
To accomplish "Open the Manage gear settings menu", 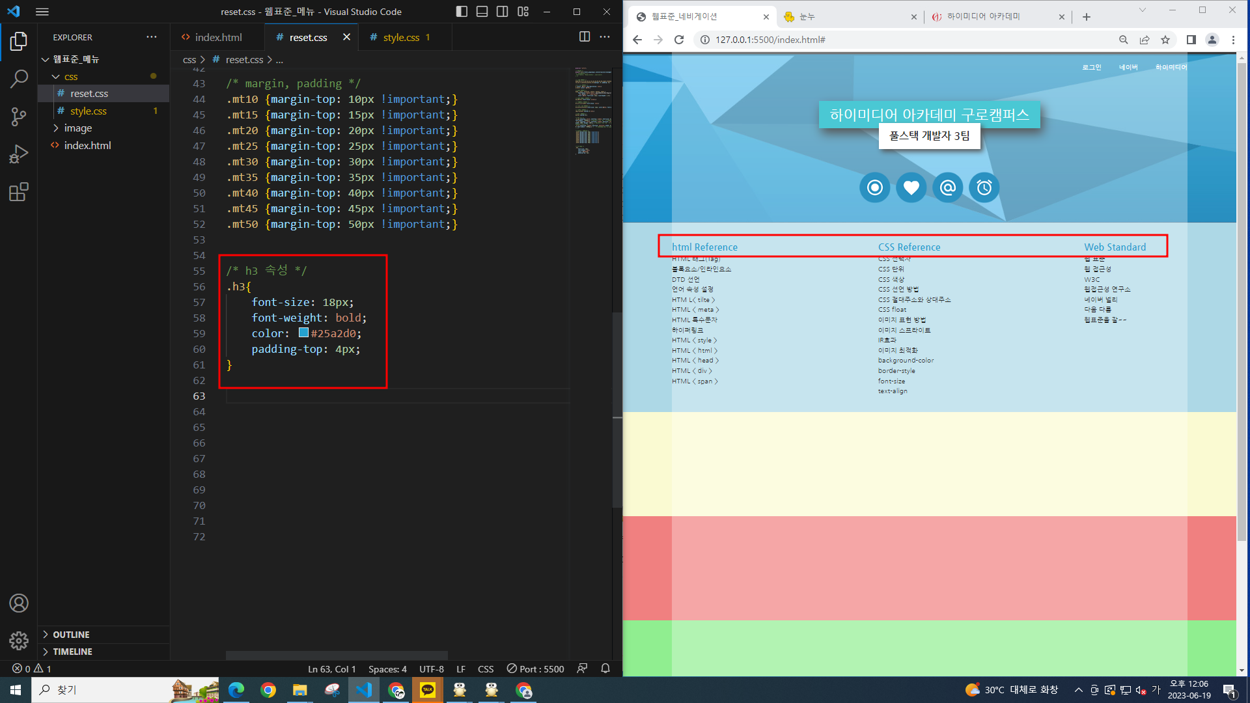I will 19,641.
